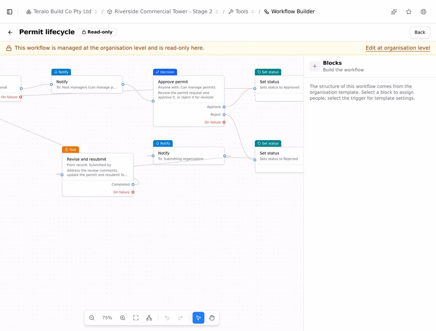Image resolution: width=436 pixels, height=331 pixels.
Task: Select the Notify block to Submitting organisation
Action: (189, 156)
